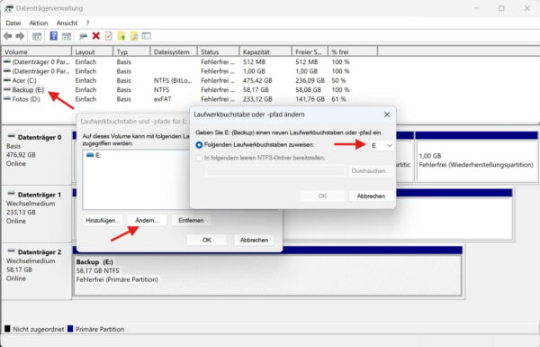Close the Laufwerkbuchstabe oder -pfad ändern dialog

pyautogui.click(x=387, y=114)
